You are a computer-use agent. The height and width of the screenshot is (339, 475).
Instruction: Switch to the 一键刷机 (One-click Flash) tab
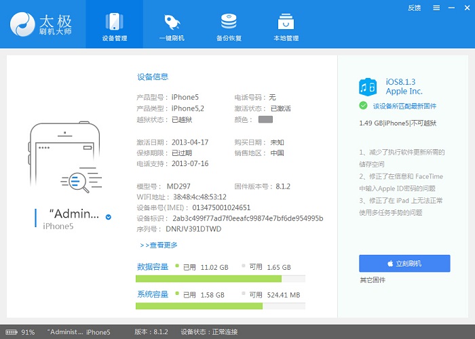click(172, 25)
